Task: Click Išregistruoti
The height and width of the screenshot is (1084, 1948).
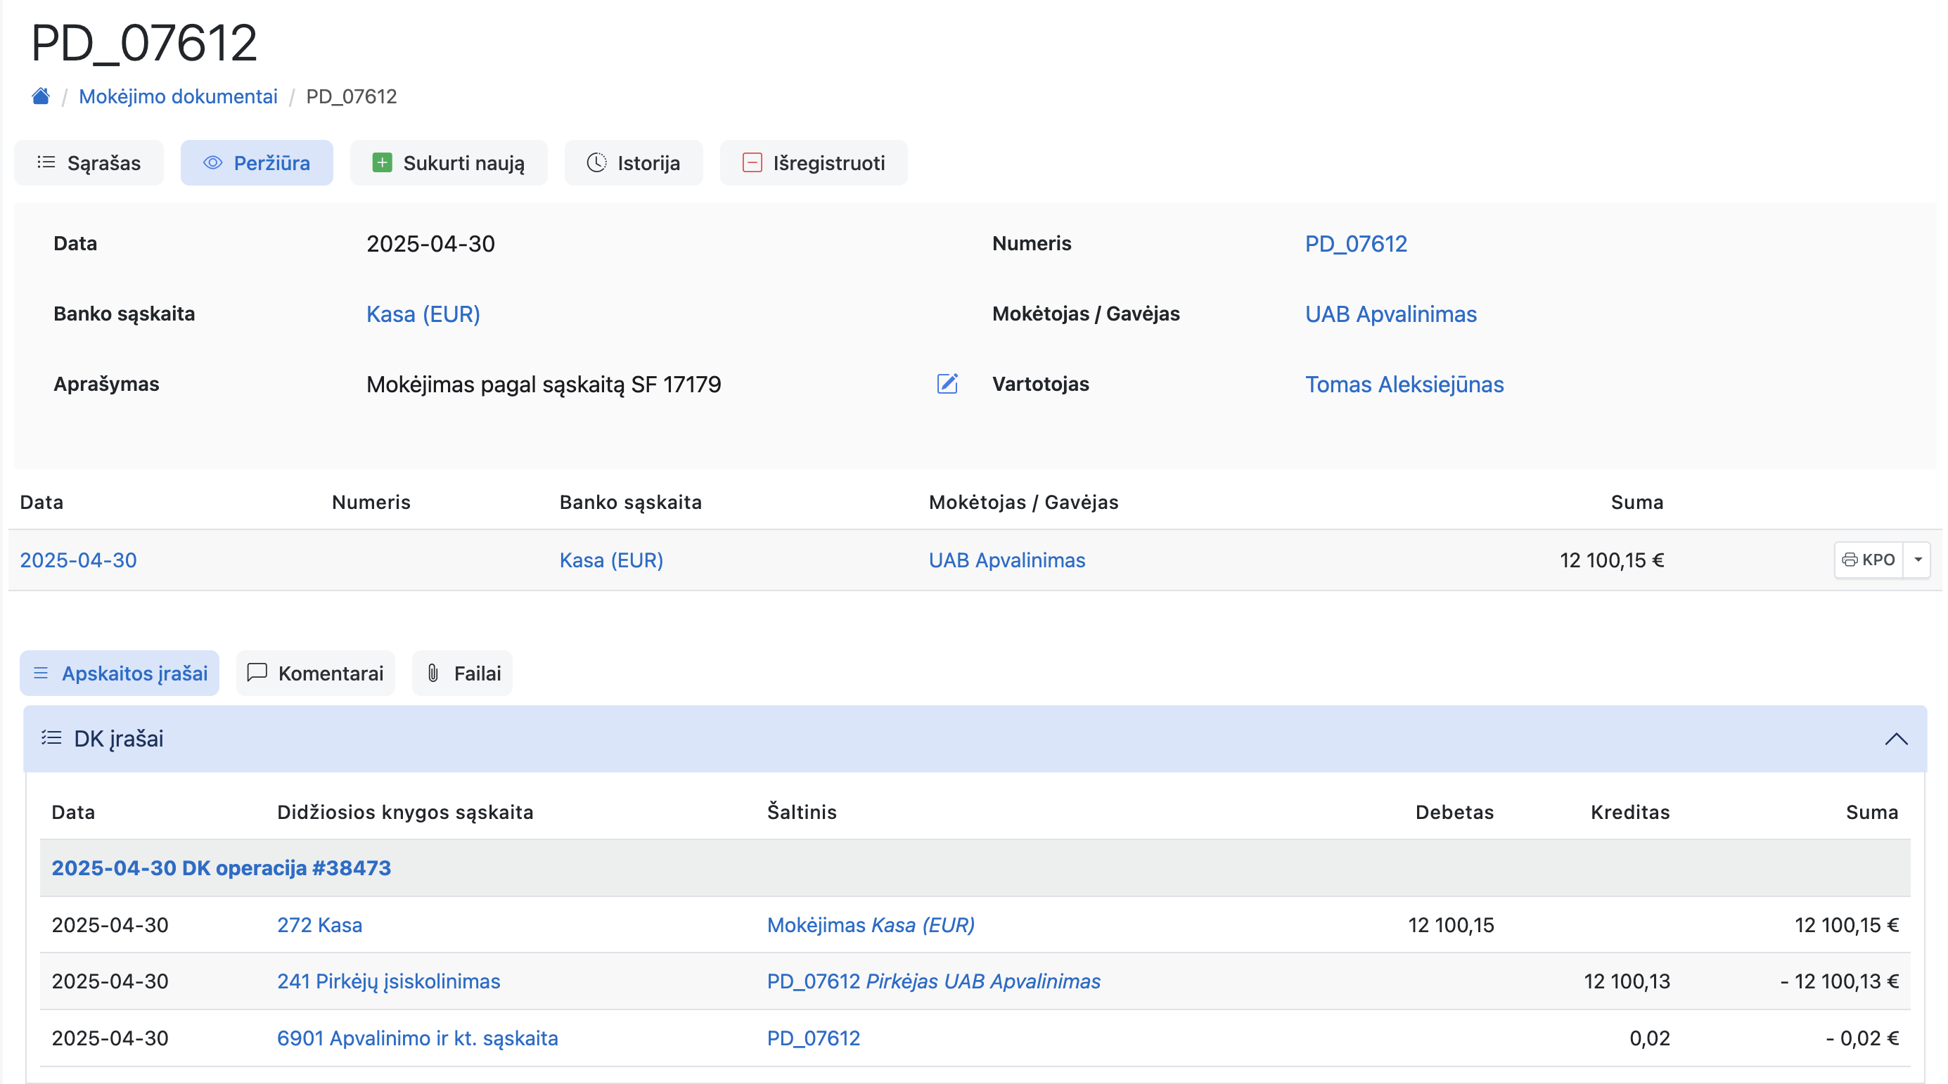Action: pos(813,162)
